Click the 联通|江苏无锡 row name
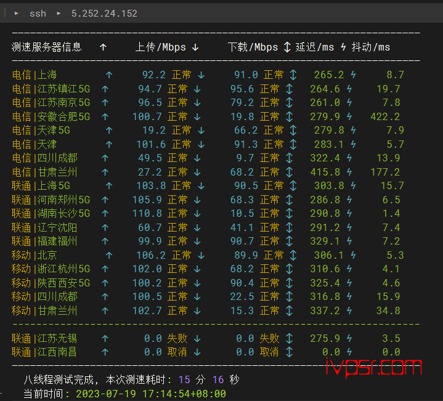 click(44, 338)
